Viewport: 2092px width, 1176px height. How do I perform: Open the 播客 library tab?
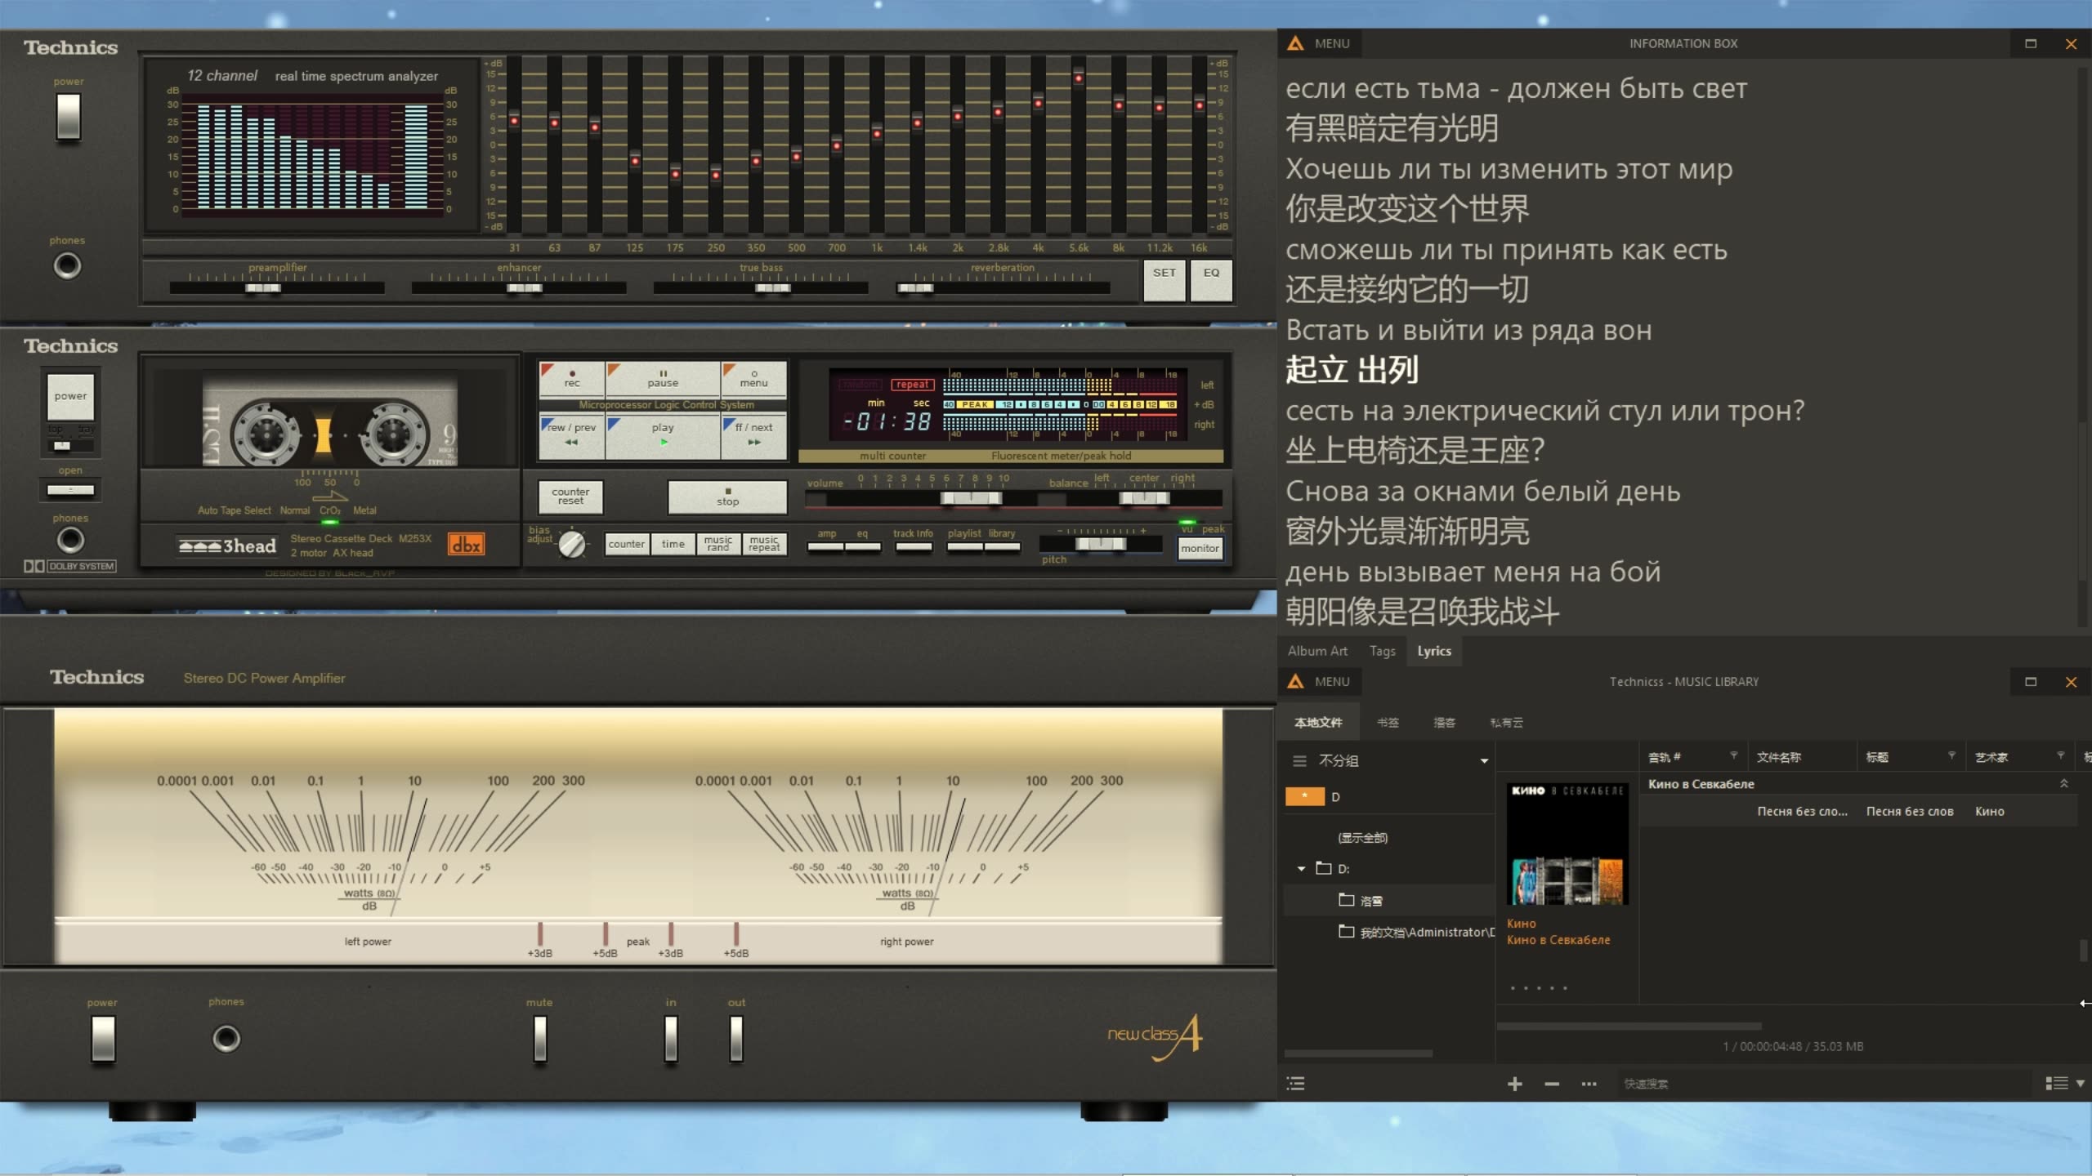point(1444,723)
